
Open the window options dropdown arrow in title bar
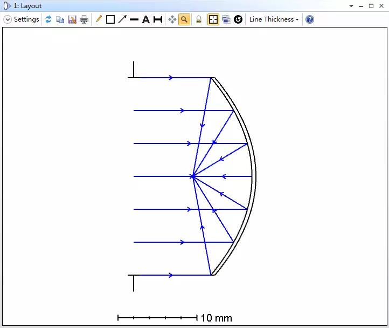point(351,6)
